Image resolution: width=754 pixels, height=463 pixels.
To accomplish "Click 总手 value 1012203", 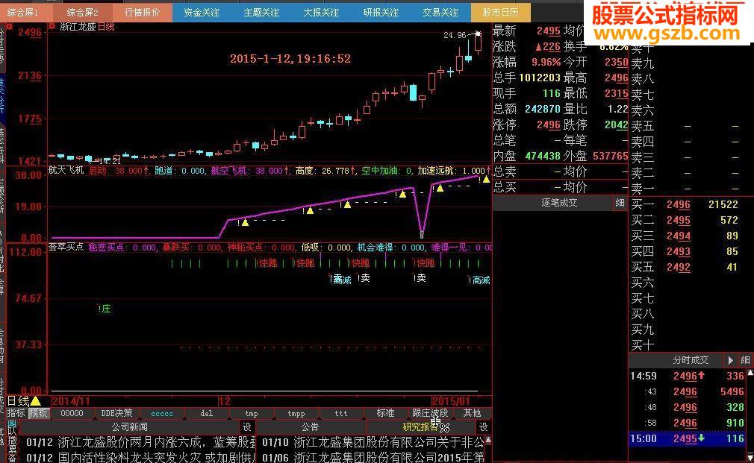I will coord(540,78).
